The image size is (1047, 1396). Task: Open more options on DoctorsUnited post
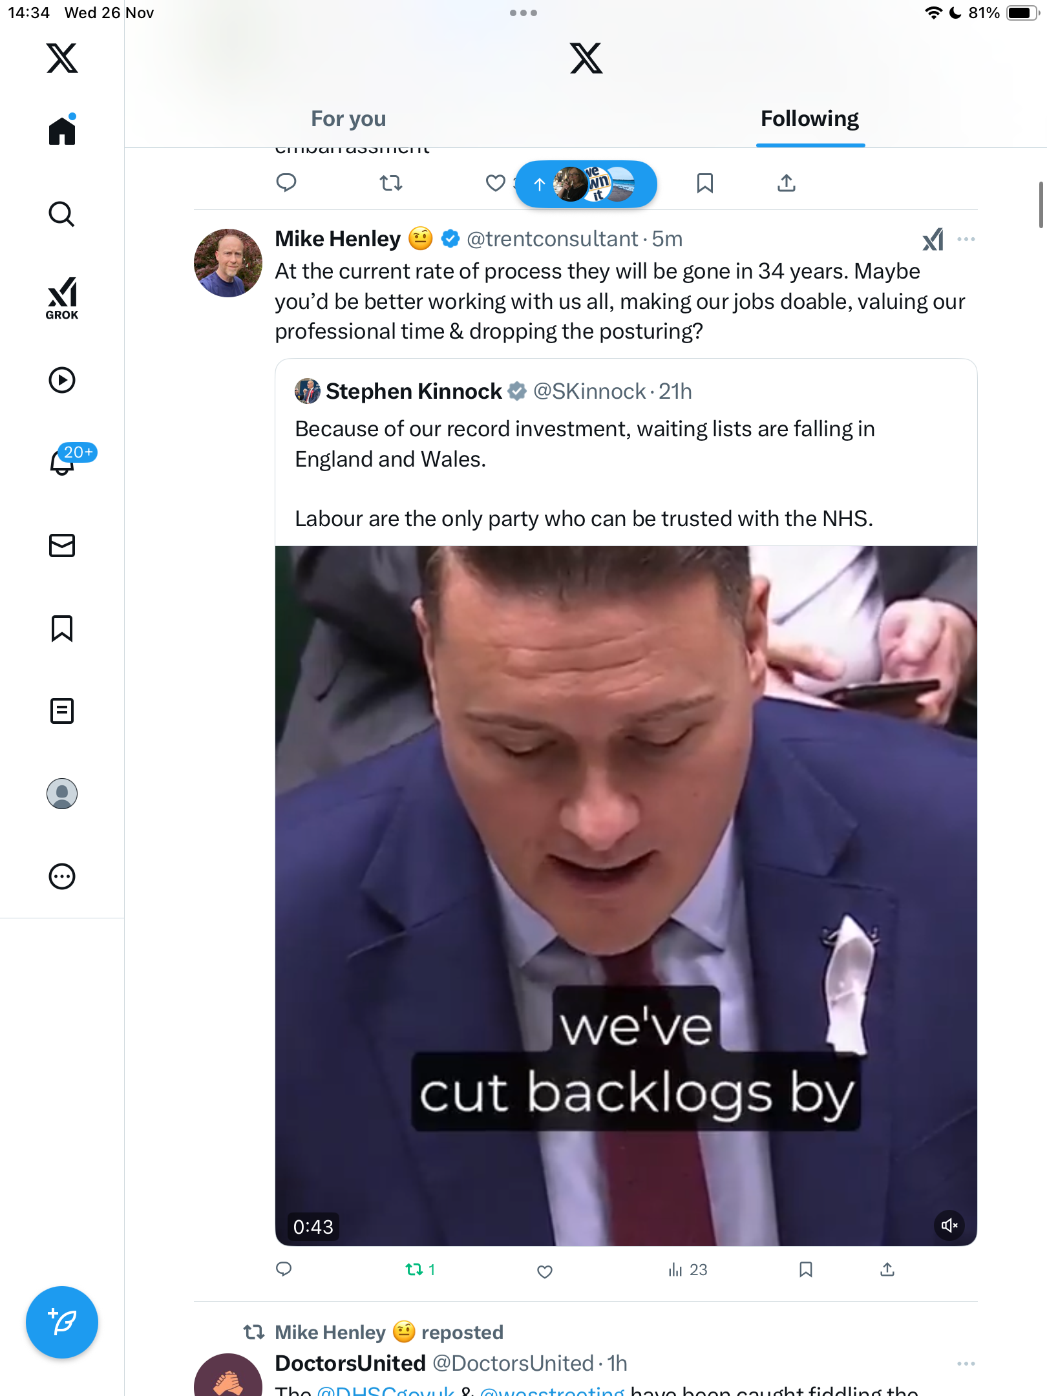(966, 1364)
